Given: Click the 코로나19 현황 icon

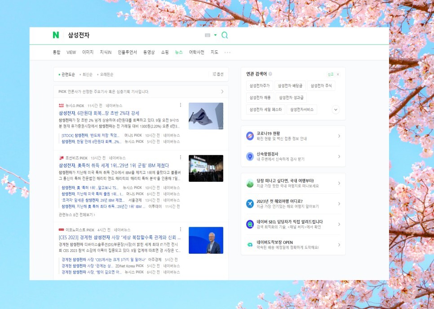Looking at the screenshot, I should click(x=250, y=136).
